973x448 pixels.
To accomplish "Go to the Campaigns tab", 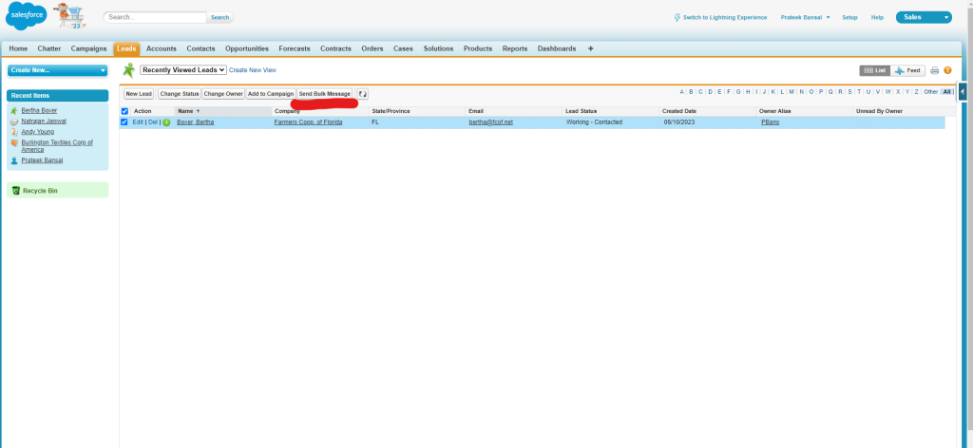I will [88, 48].
